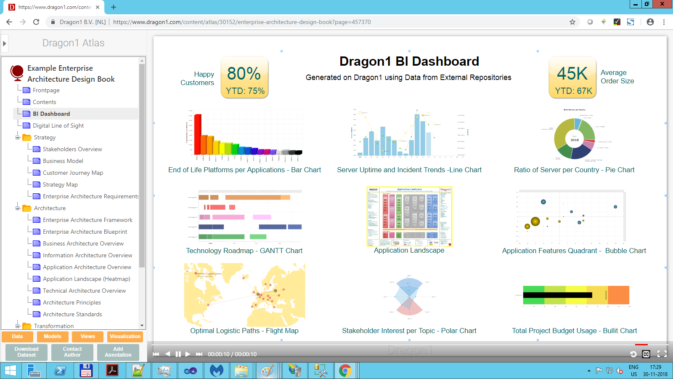Select BI Dashboard tree item
Image resolution: width=673 pixels, height=379 pixels.
(x=51, y=114)
